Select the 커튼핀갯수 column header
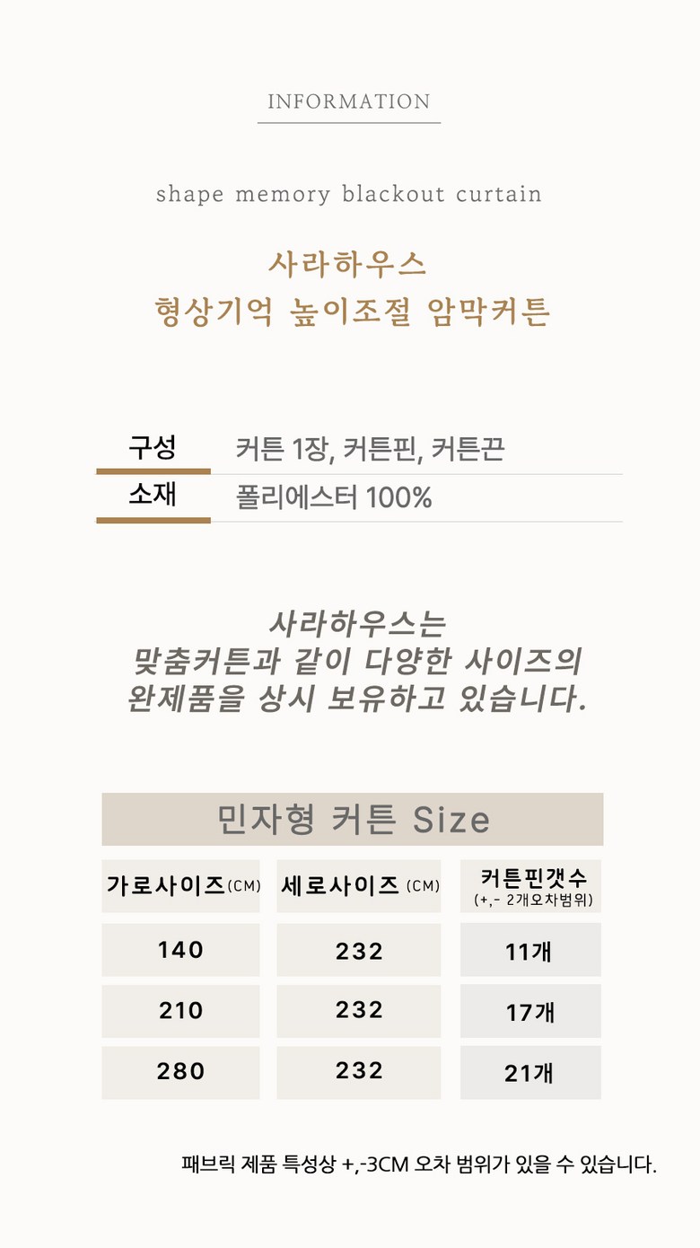The image size is (700, 1248). [x=531, y=885]
